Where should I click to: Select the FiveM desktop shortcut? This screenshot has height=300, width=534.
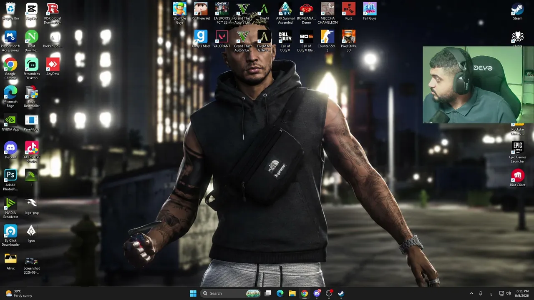(x=264, y=12)
